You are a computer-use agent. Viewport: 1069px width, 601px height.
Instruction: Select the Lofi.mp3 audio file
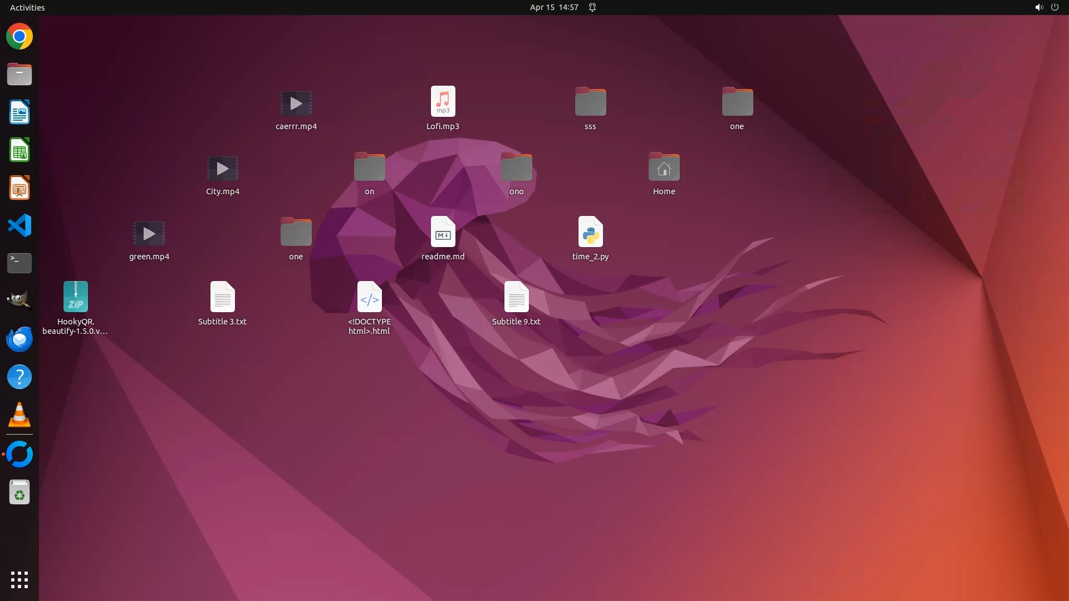(443, 102)
